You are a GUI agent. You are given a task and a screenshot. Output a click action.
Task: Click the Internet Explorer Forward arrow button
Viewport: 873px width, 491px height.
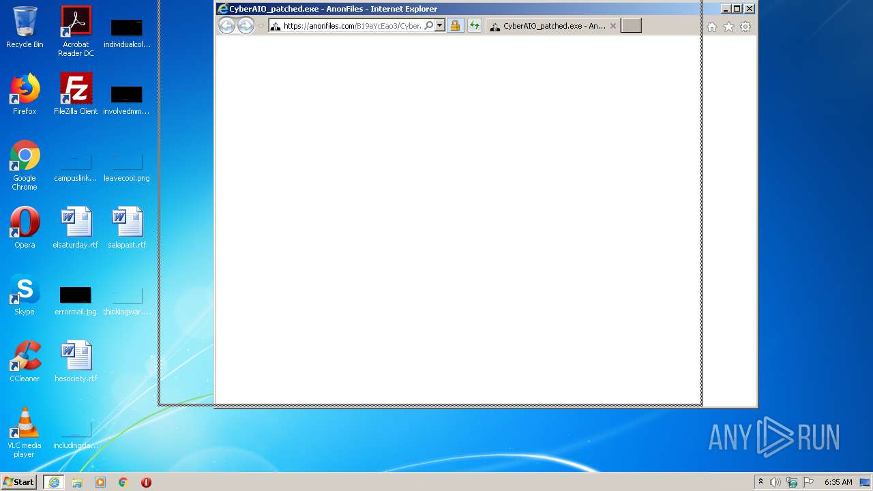pyautogui.click(x=246, y=26)
